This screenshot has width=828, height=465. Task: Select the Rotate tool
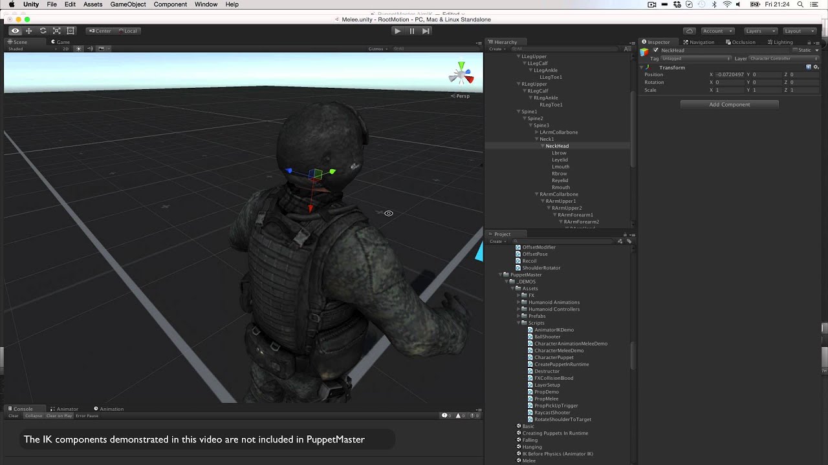[43, 30]
